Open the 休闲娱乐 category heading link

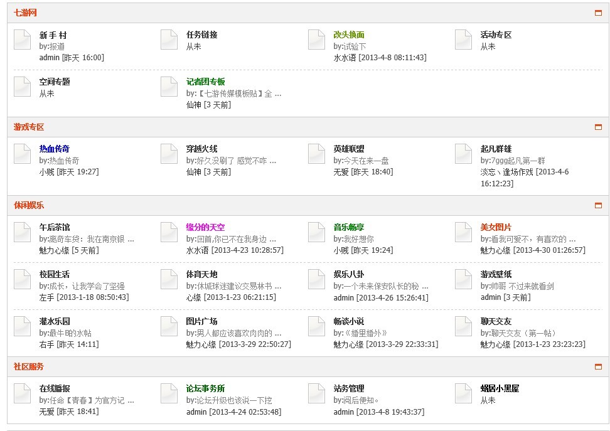tap(29, 205)
